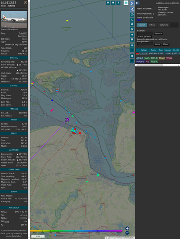180x239 pixels.
Task: Click the H button on the map toolbar
Action: [113, 3]
